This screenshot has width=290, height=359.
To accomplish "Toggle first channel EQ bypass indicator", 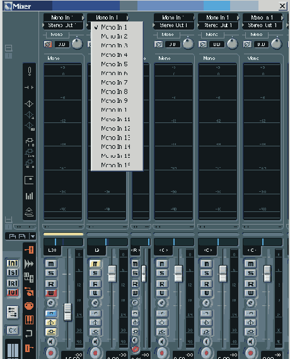I will coord(51,322).
